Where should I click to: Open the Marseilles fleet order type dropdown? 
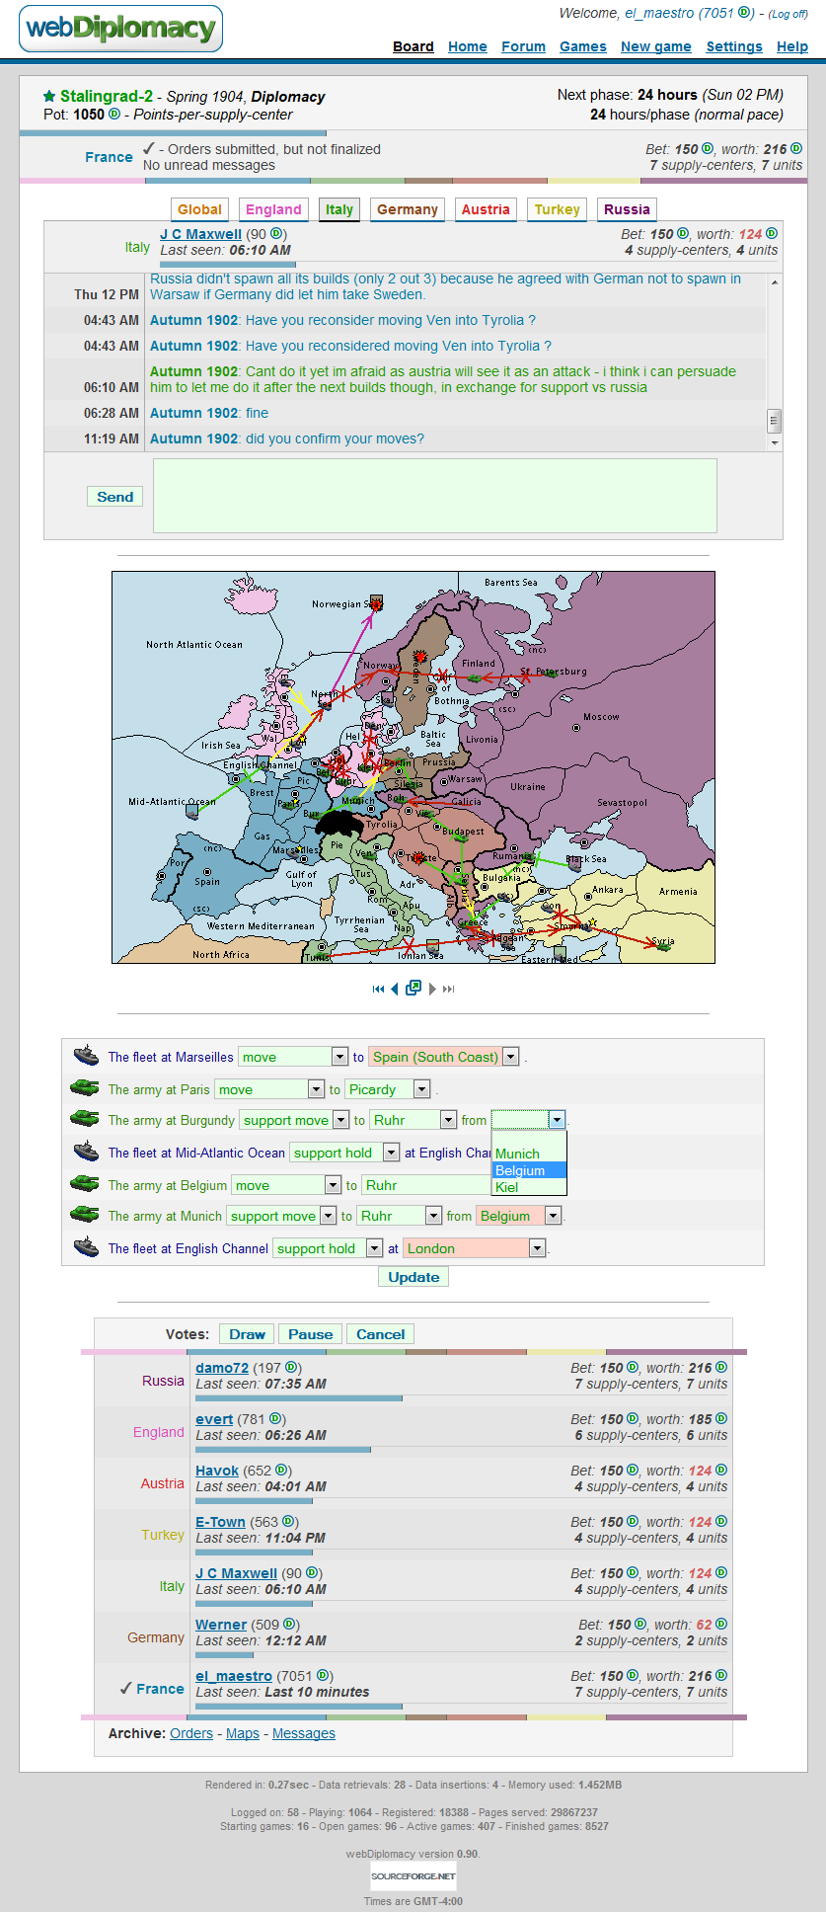tap(293, 1057)
